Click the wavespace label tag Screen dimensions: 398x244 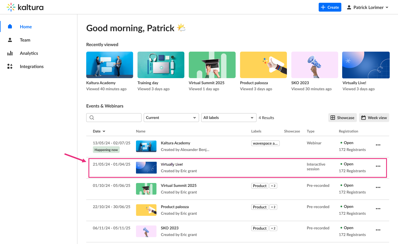(265, 143)
